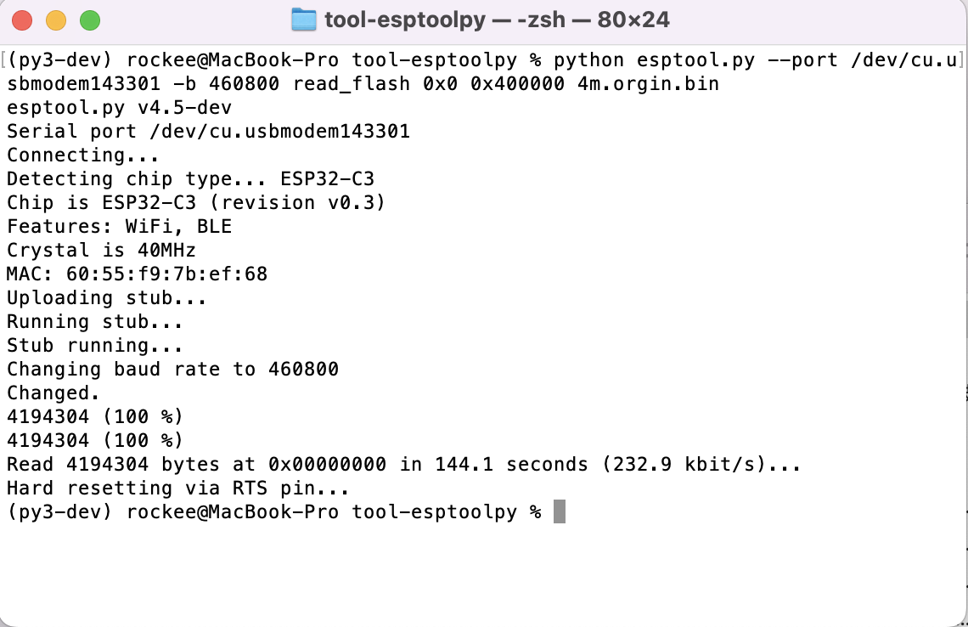
Task: Maximize the window with the green button
Action: pyautogui.click(x=90, y=20)
